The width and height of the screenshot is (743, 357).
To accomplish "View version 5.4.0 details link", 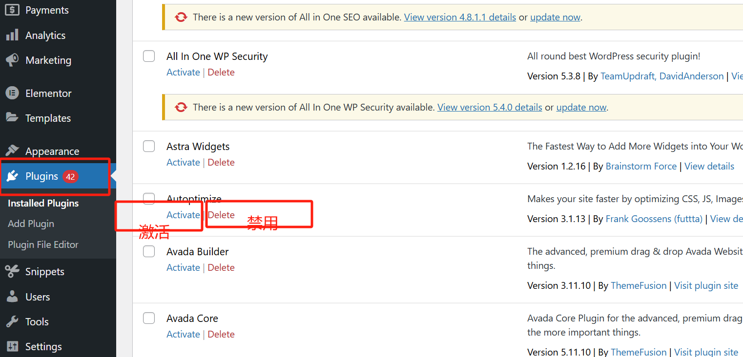I will click(490, 107).
